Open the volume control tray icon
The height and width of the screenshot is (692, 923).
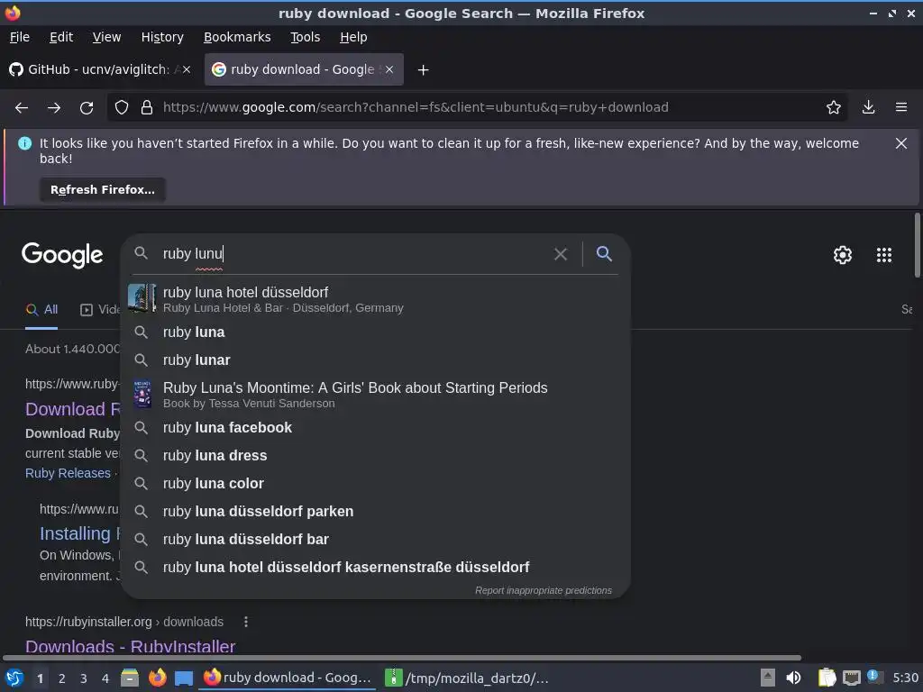click(793, 678)
